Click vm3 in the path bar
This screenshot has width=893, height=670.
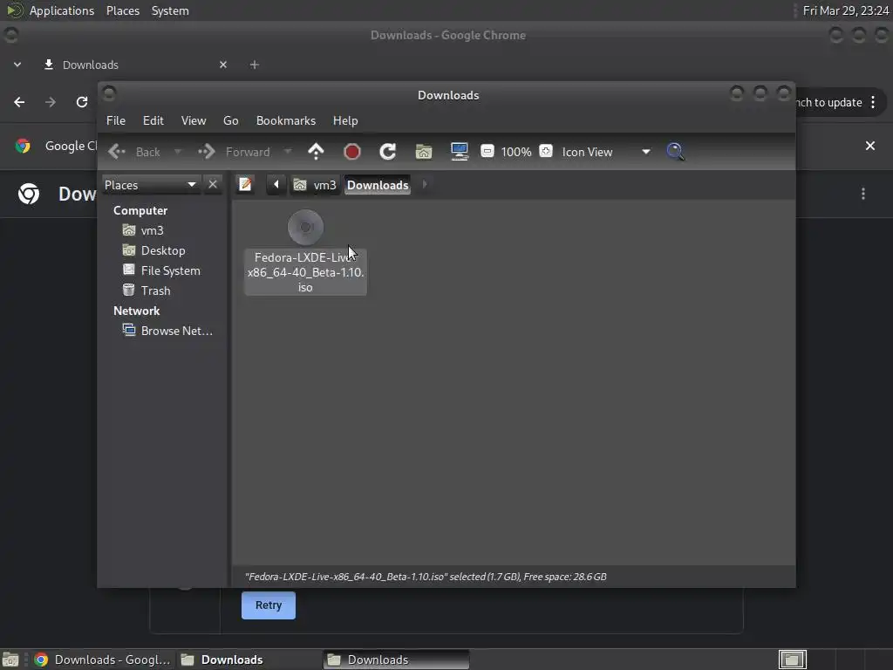pyautogui.click(x=315, y=185)
